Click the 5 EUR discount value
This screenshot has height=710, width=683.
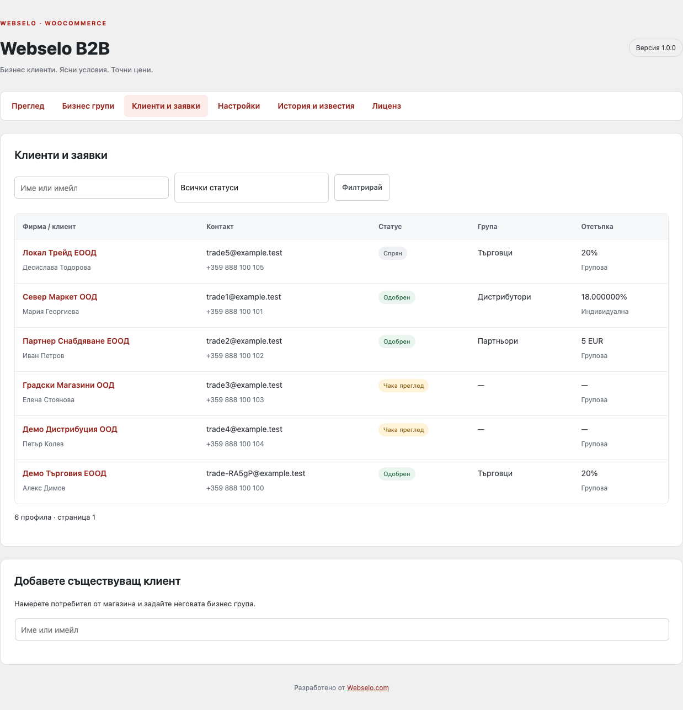(x=592, y=341)
